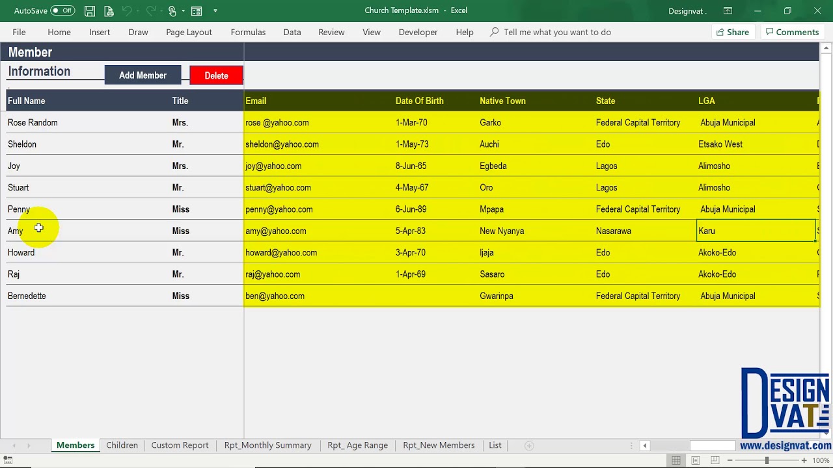Open the View ribbon tab
This screenshot has width=833, height=468.
pyautogui.click(x=372, y=32)
